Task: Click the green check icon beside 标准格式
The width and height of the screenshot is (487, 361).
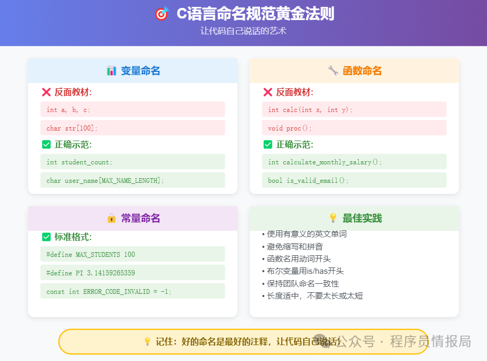Action: (46, 237)
